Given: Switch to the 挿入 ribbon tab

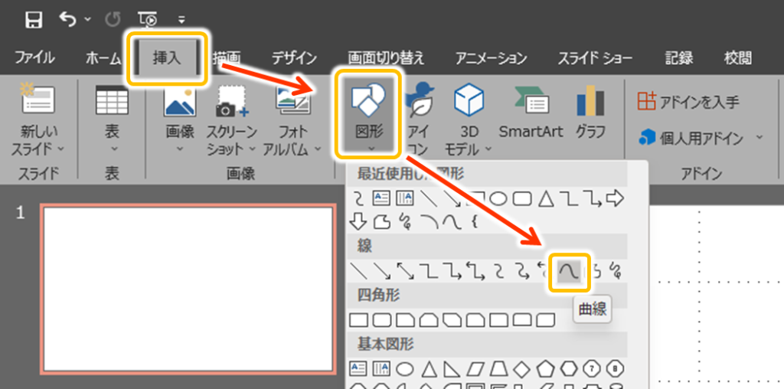Looking at the screenshot, I should [166, 58].
